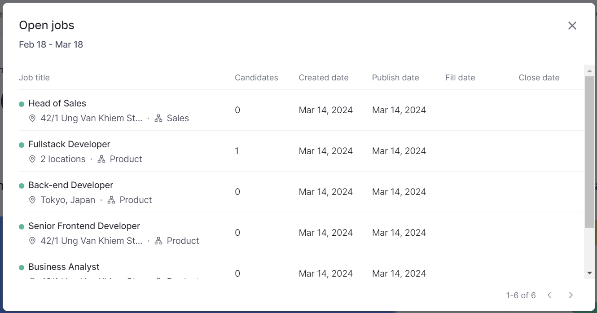
Task: Click the location pin beside Tokyo, Japan
Action: [x=32, y=200]
